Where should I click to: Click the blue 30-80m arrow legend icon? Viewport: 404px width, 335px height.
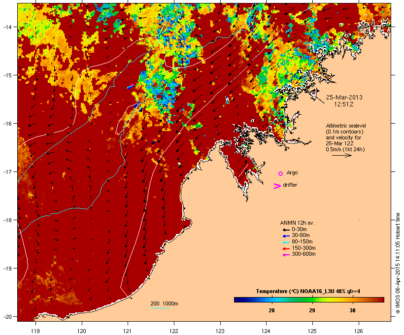pos(286,236)
